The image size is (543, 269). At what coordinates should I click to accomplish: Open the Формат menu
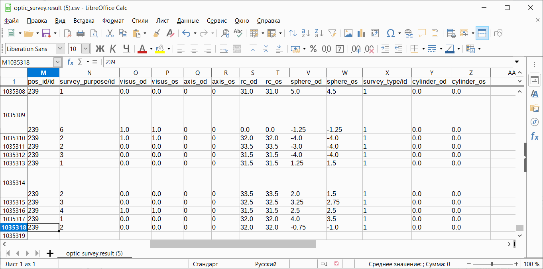pyautogui.click(x=113, y=21)
